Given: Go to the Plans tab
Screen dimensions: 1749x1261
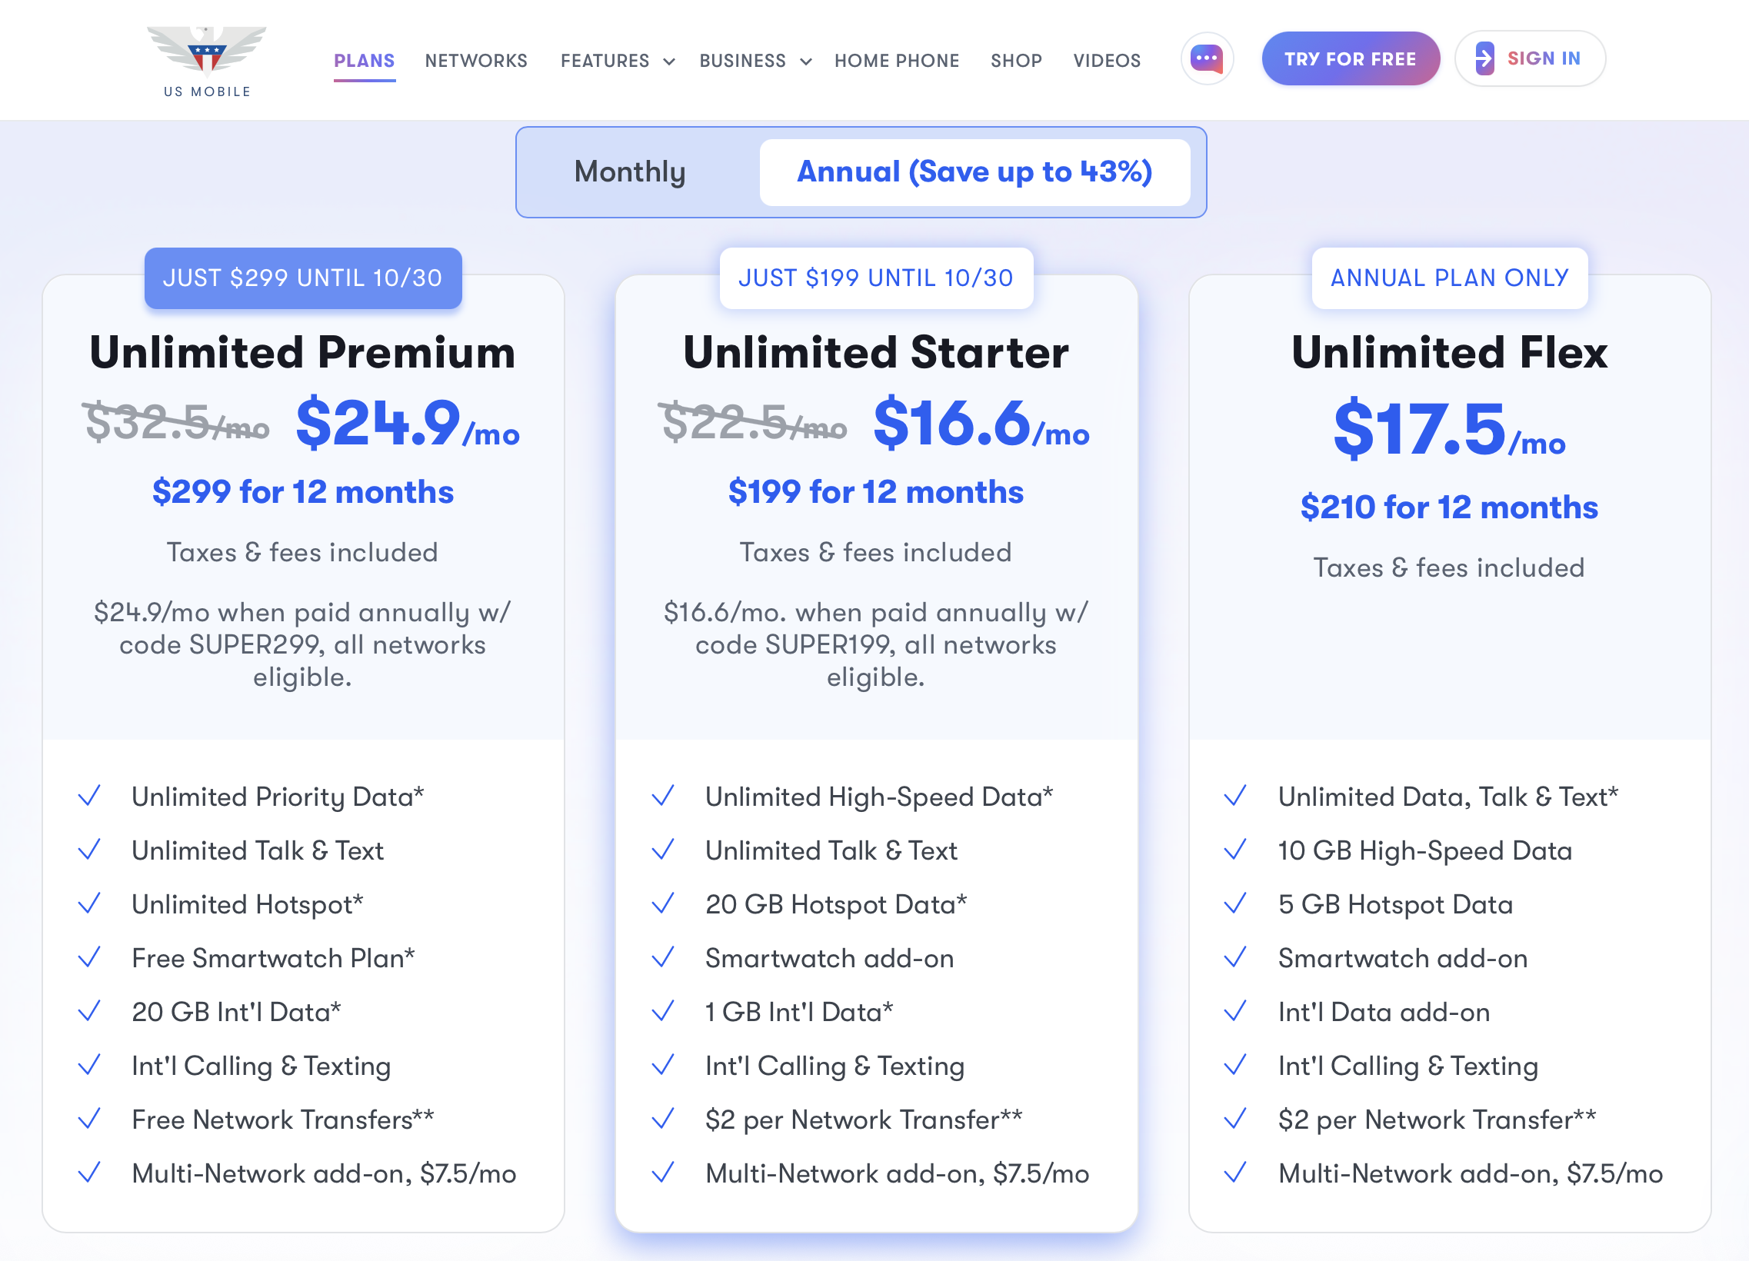Looking at the screenshot, I should tap(364, 61).
